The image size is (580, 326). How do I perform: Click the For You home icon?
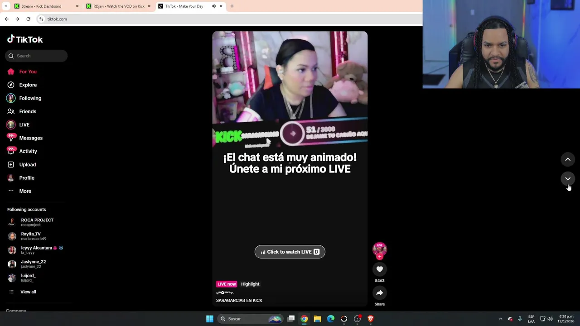pyautogui.click(x=11, y=72)
